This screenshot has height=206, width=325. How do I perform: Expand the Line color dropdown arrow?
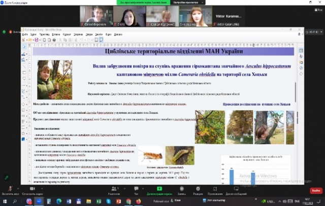tap(27, 54)
